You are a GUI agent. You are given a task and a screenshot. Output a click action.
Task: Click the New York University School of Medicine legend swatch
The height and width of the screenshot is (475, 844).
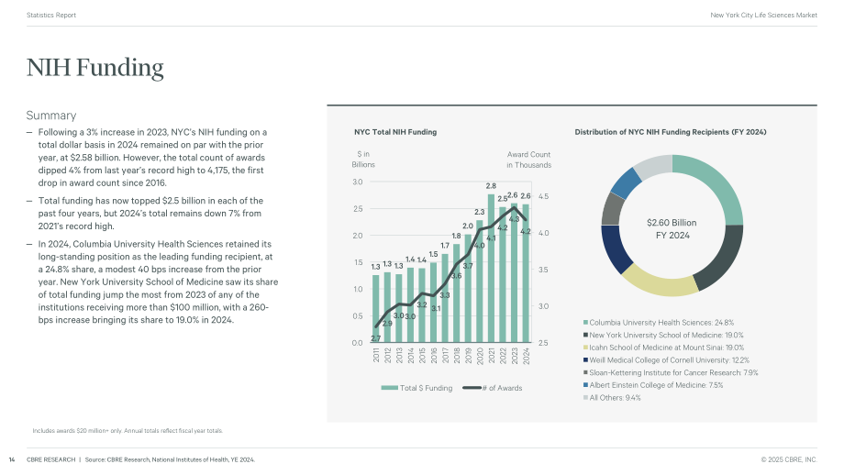pyautogui.click(x=585, y=335)
